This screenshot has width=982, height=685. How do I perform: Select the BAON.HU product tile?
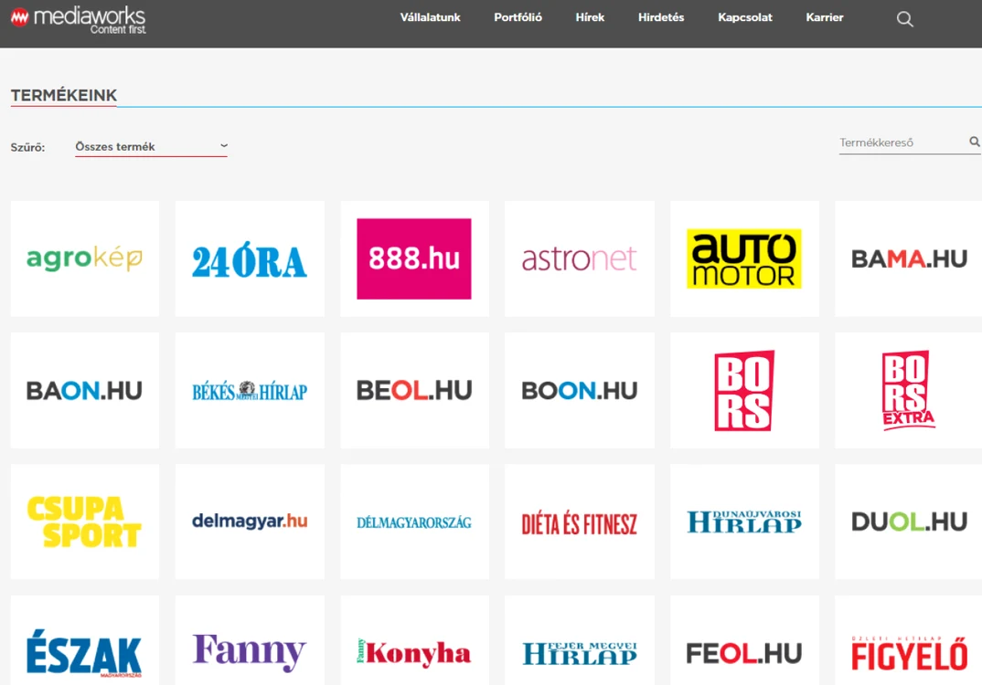click(x=84, y=390)
